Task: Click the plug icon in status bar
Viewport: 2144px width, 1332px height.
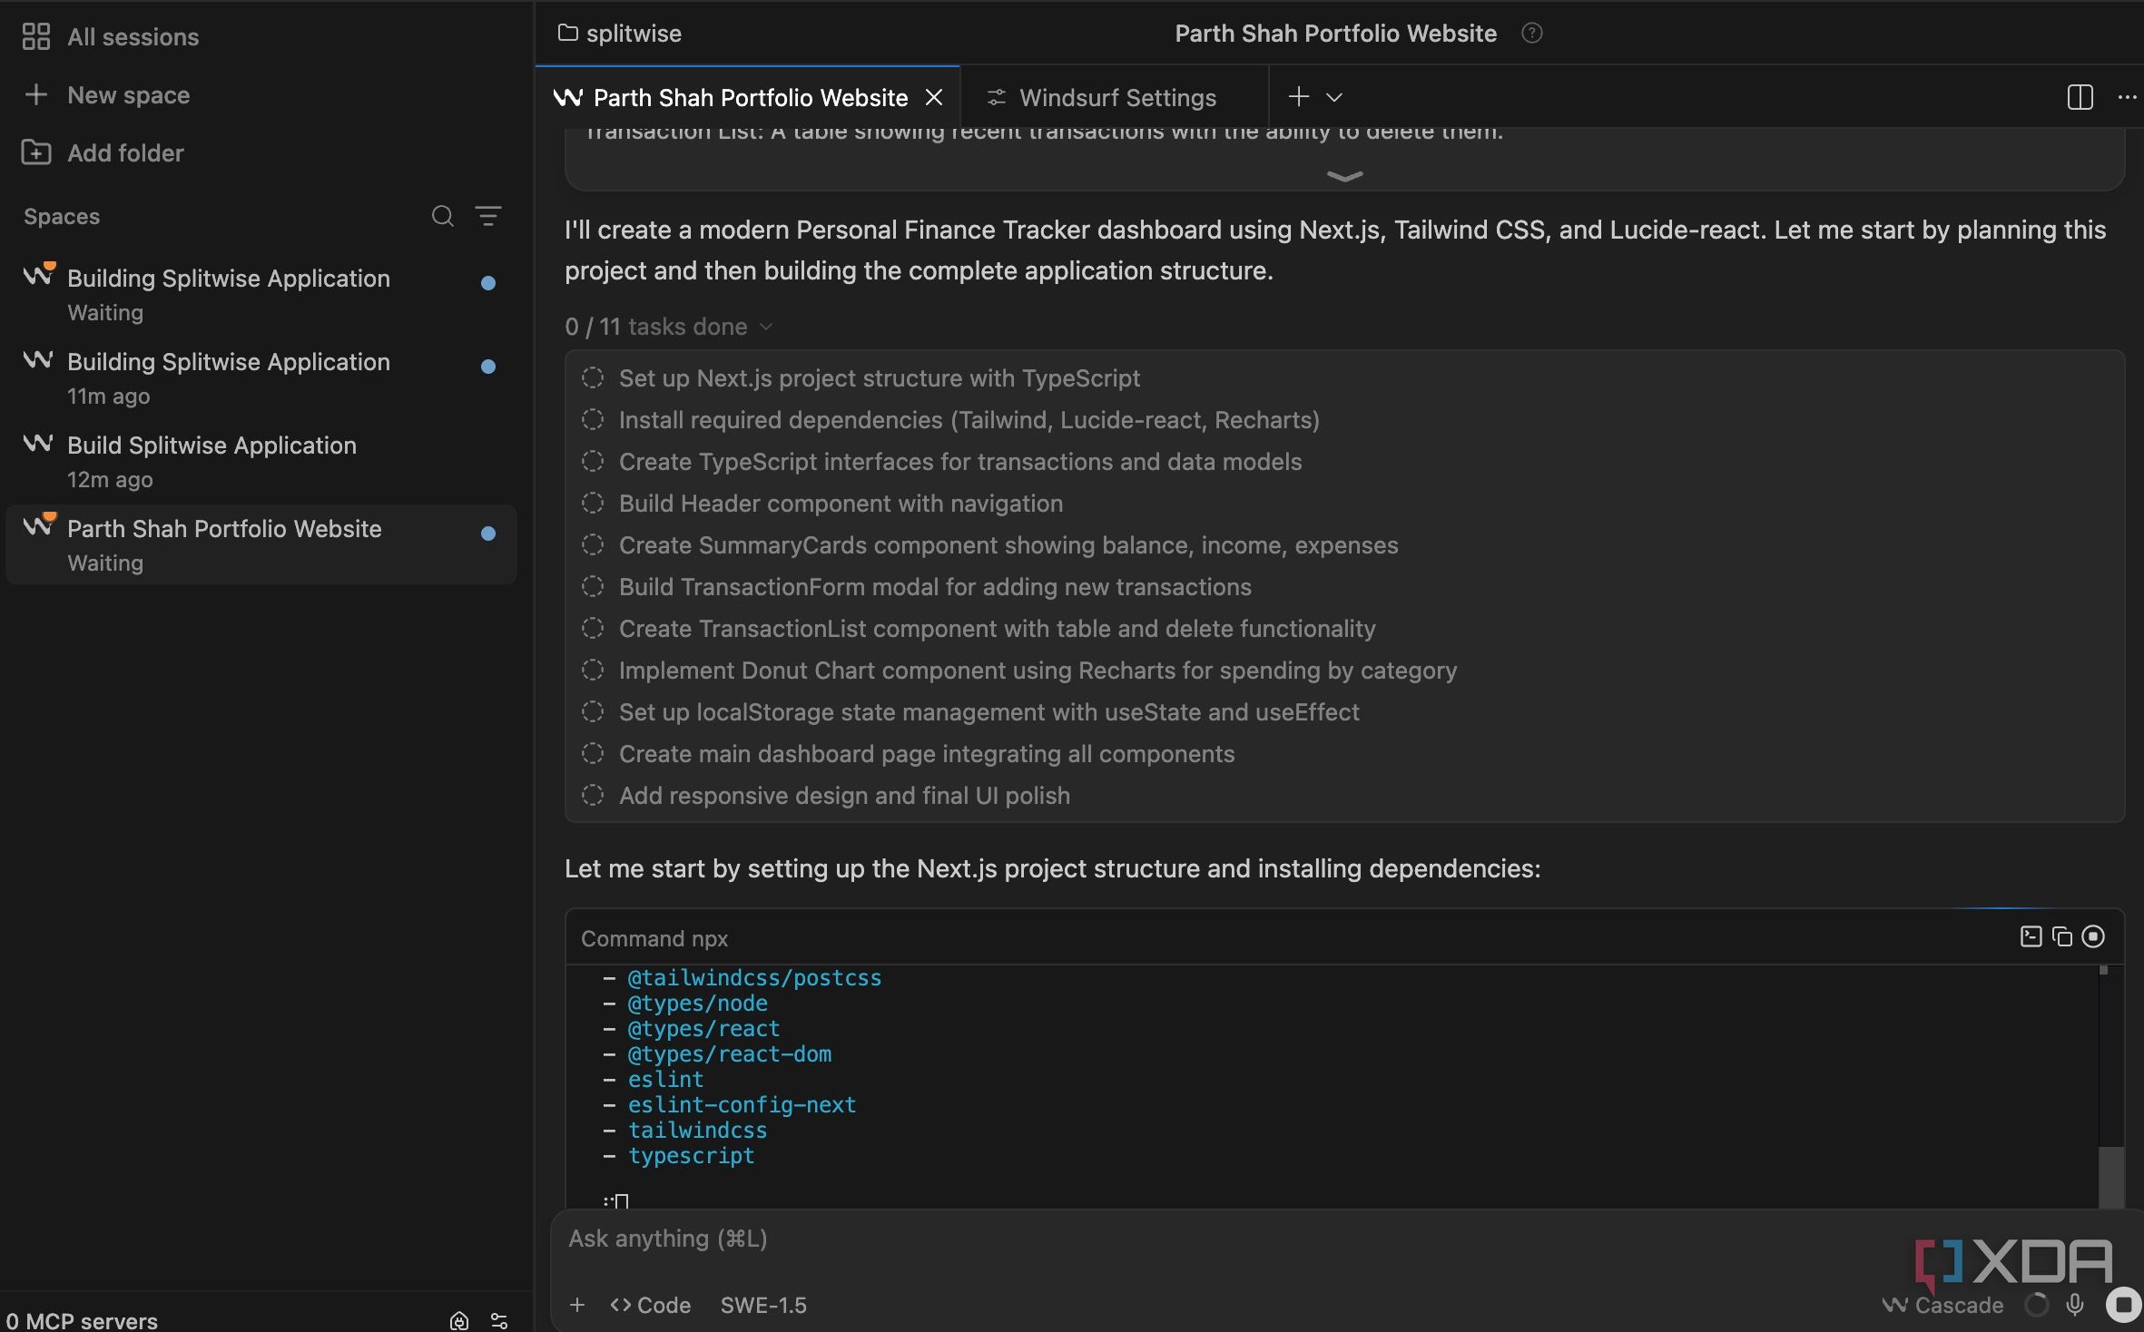Action: (x=459, y=1320)
